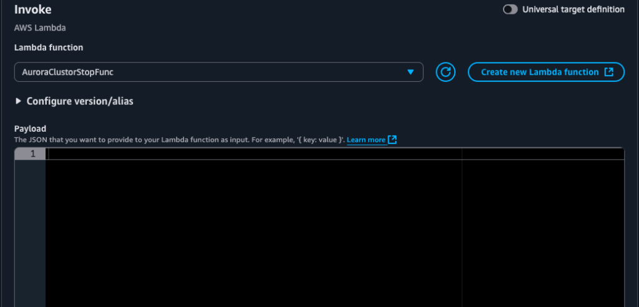The height and width of the screenshot is (307, 639).
Task: Toggle the Universal target definition switch
Action: (510, 9)
